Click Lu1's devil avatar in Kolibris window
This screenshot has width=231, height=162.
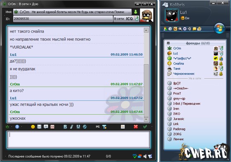[172, 15]
